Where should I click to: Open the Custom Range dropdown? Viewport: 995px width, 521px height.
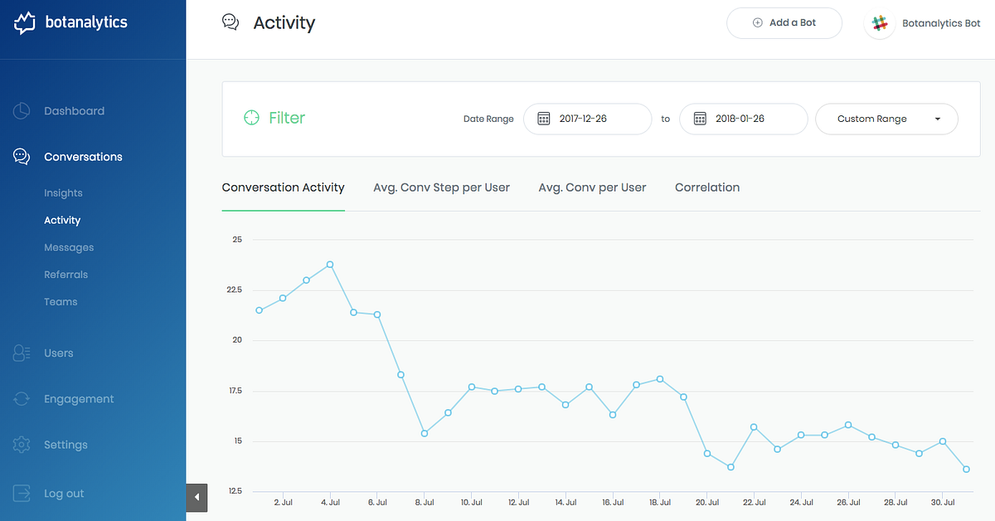(x=886, y=119)
